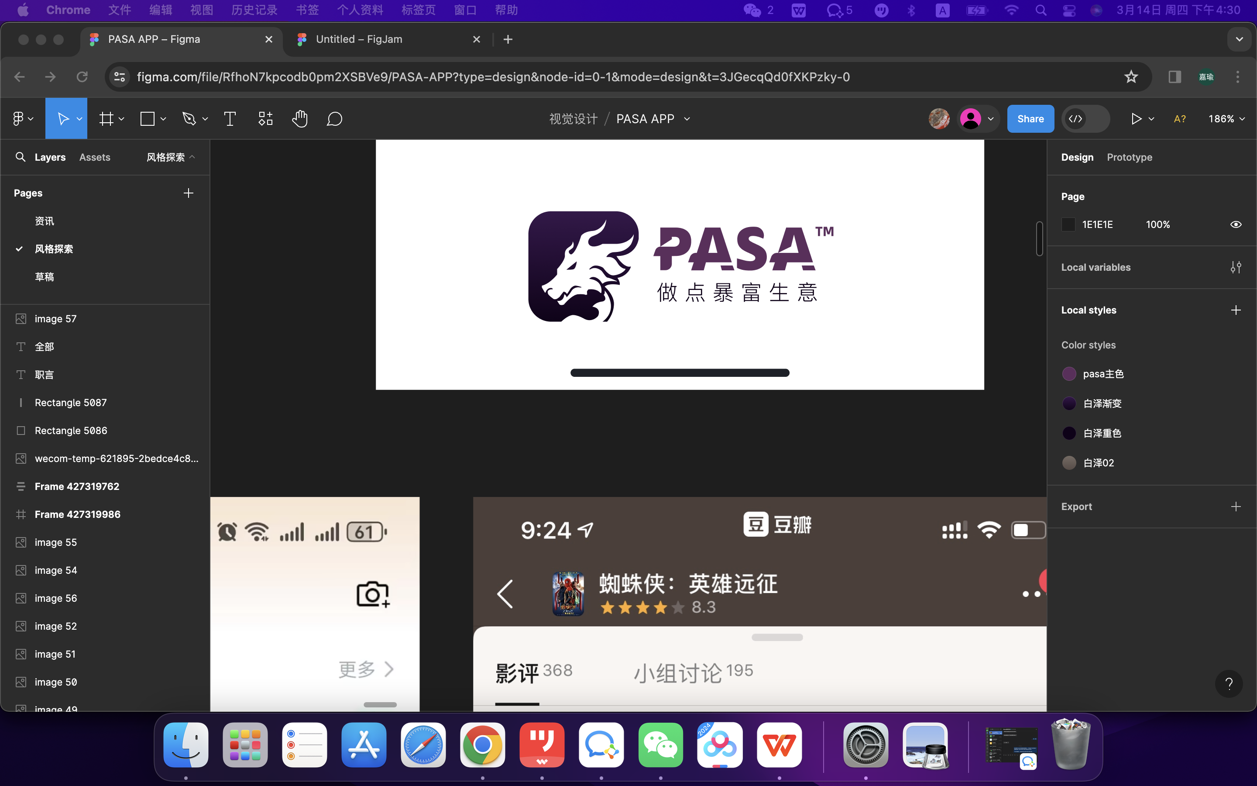Open Local variables settings icon

click(1236, 267)
